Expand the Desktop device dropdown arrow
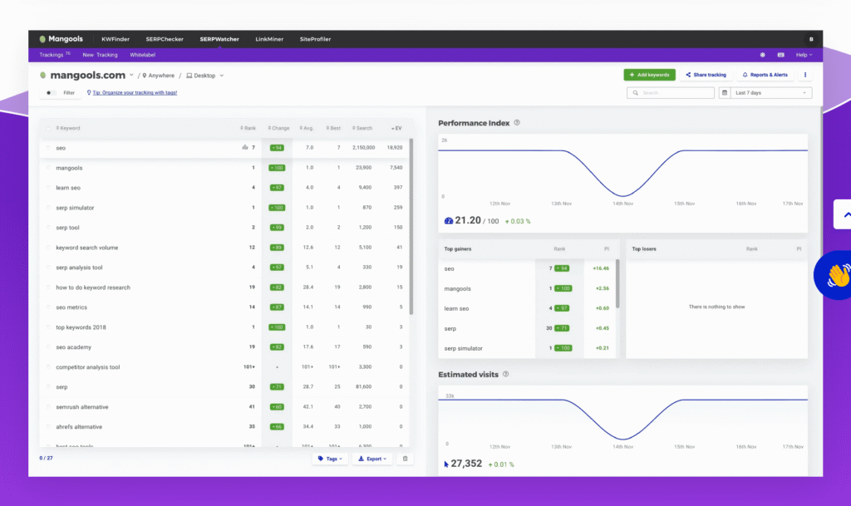Screen dimensions: 851x506 click(x=221, y=76)
